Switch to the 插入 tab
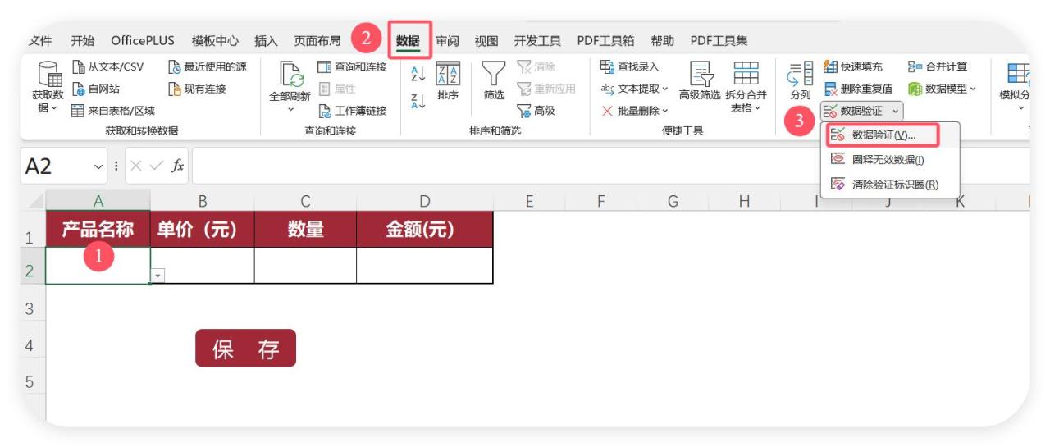Screen dimensions: 1050x447 click(266, 40)
